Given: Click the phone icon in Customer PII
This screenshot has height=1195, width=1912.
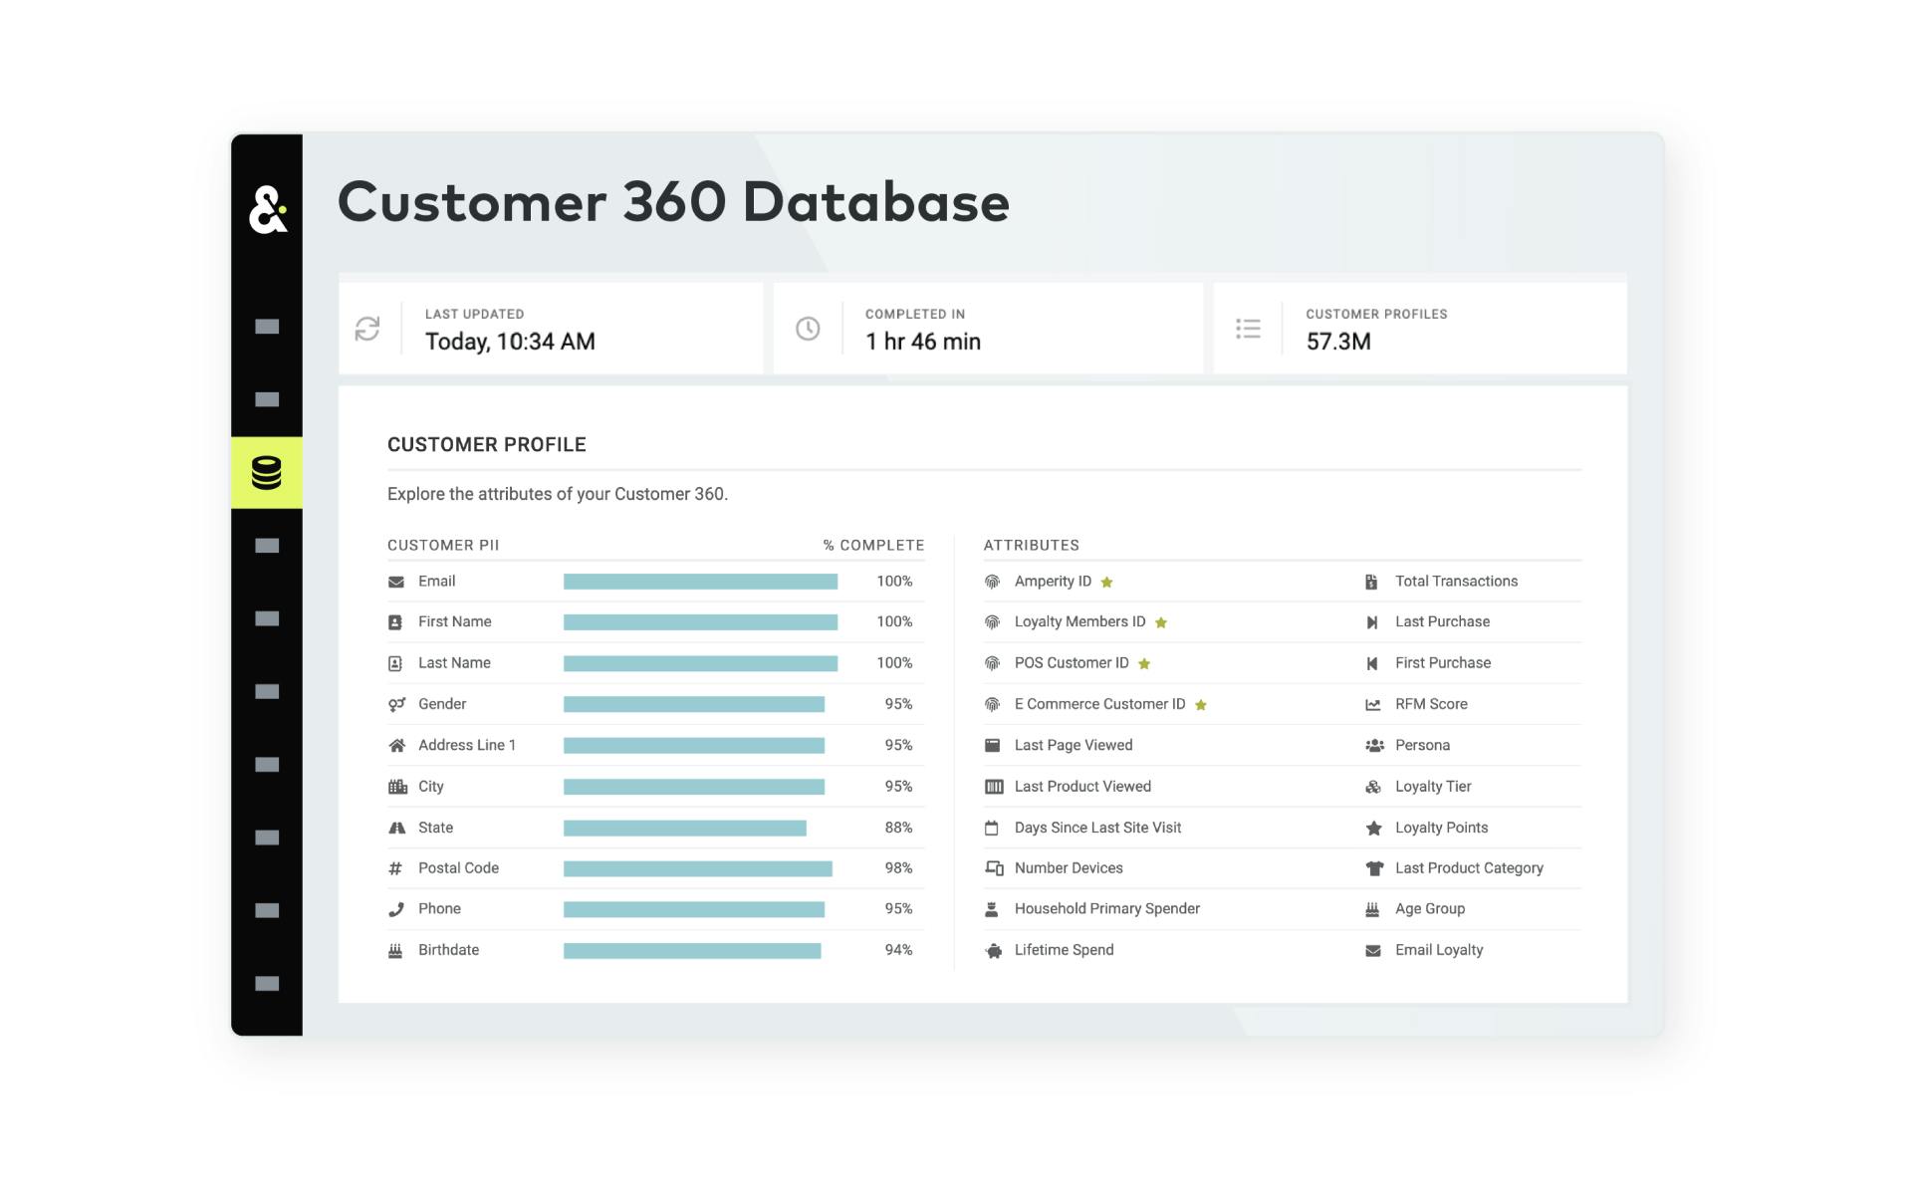Looking at the screenshot, I should pos(396,909).
